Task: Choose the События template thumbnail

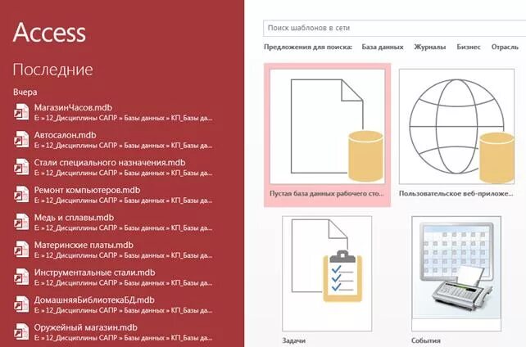Action: coord(456,273)
